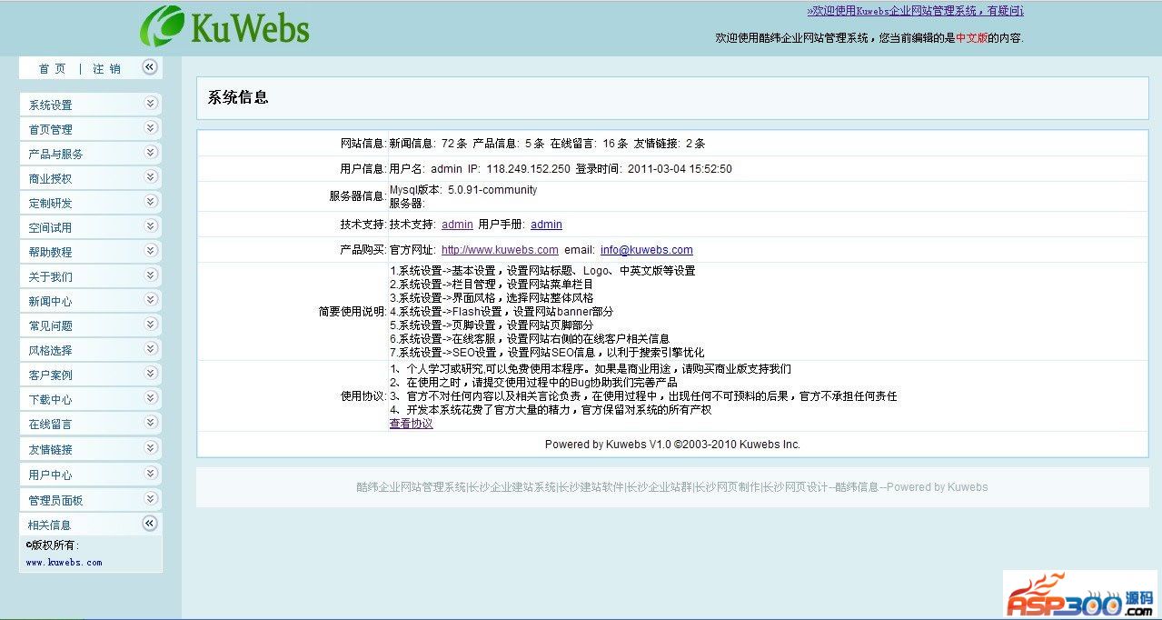Click the top welcome marquee link
1162x620 pixels.
(915, 11)
